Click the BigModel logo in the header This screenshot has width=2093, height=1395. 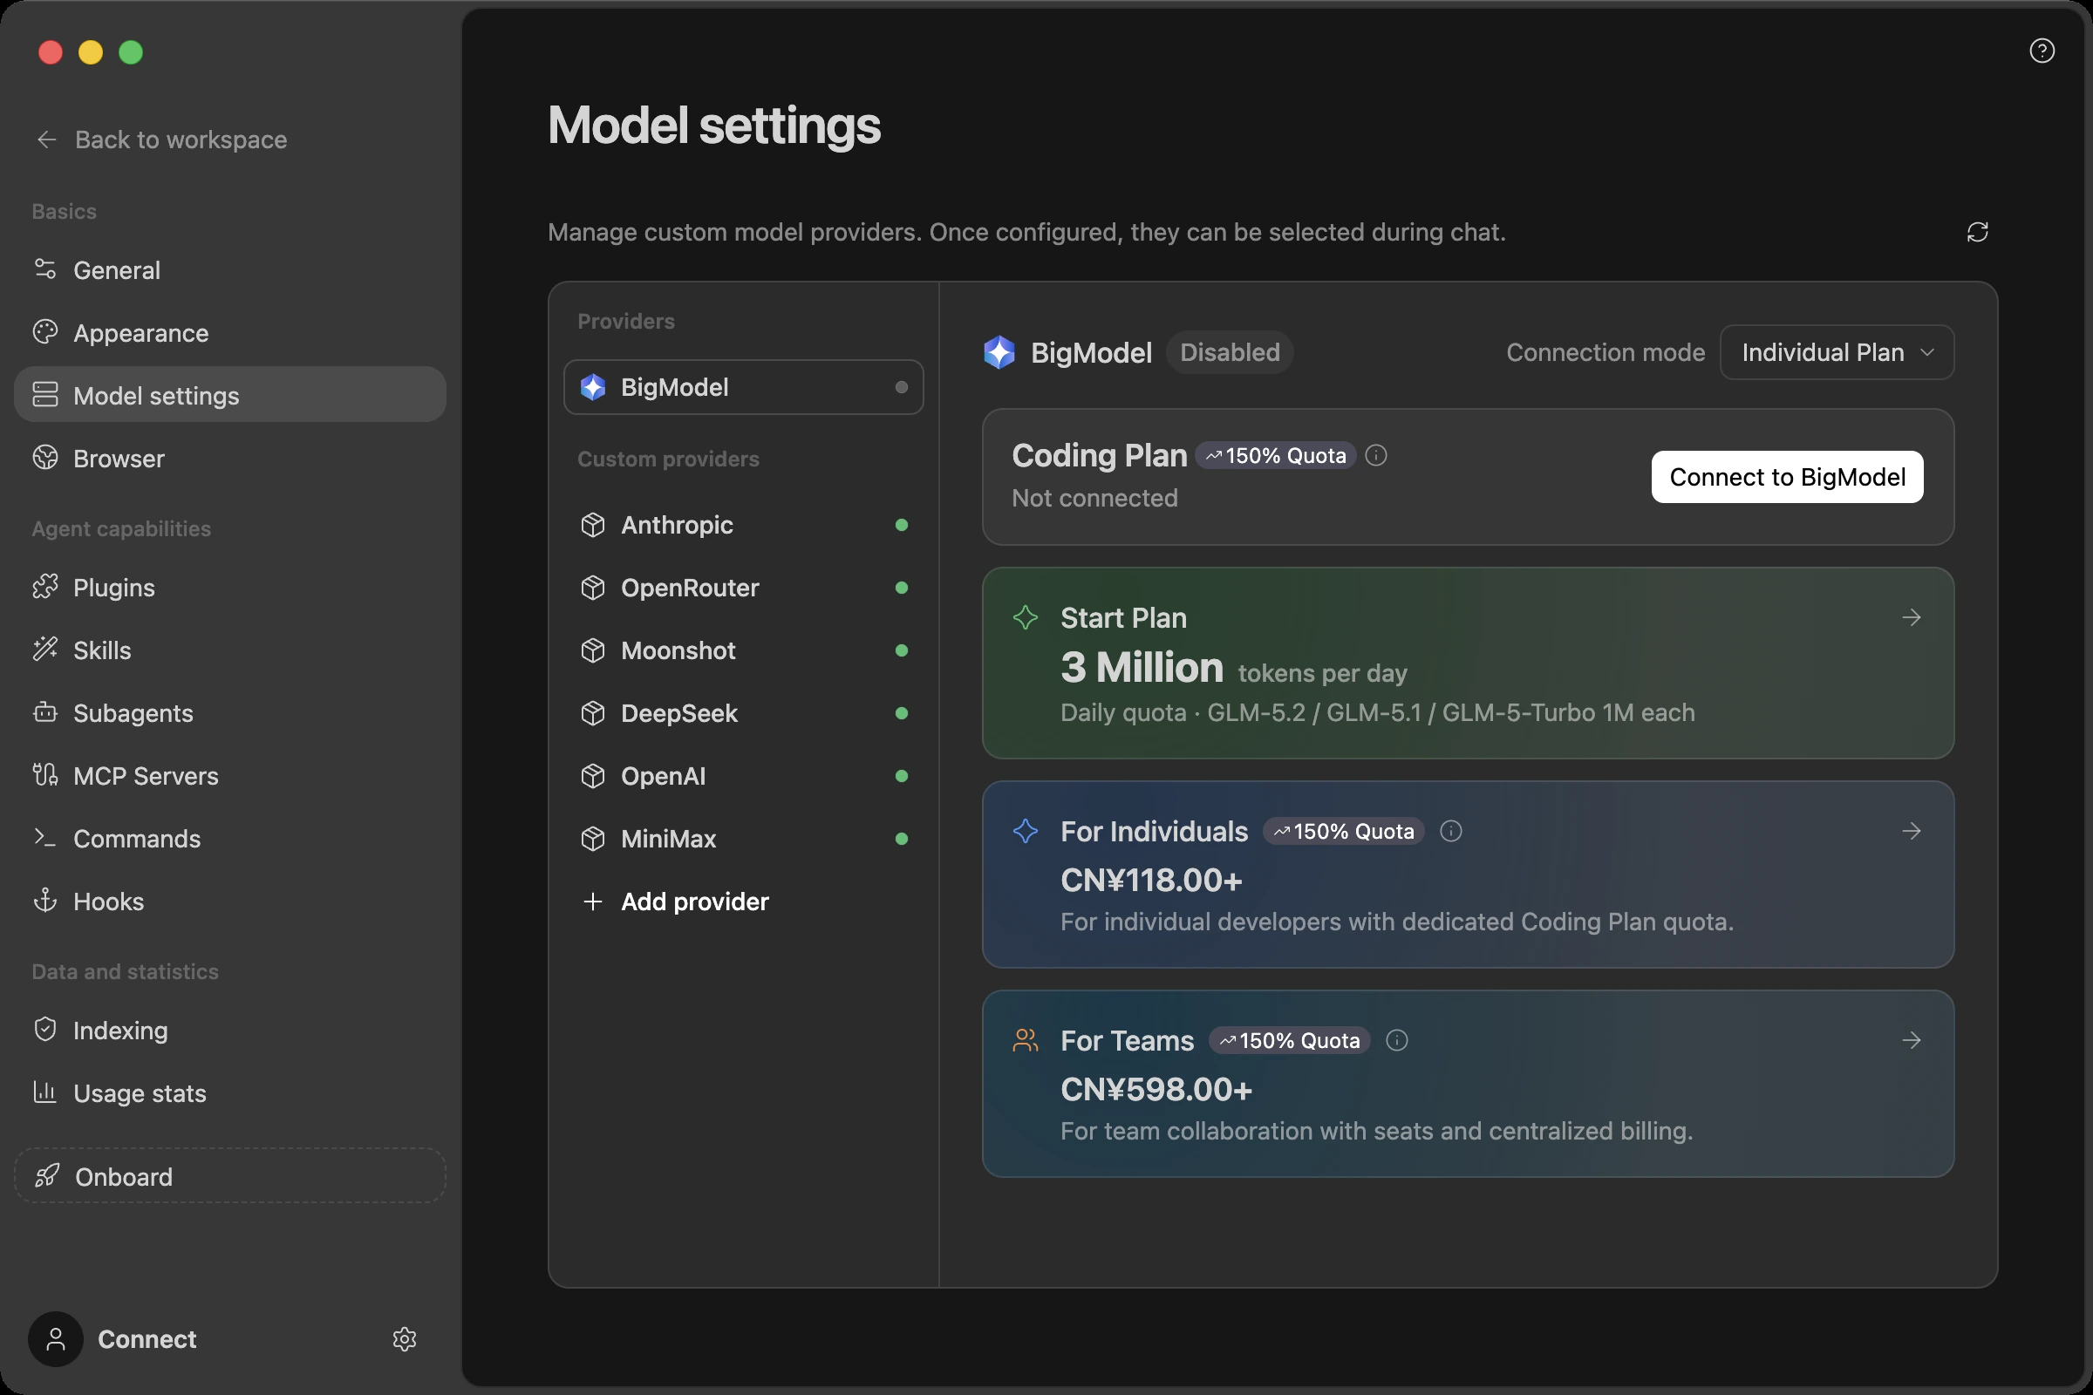999,352
